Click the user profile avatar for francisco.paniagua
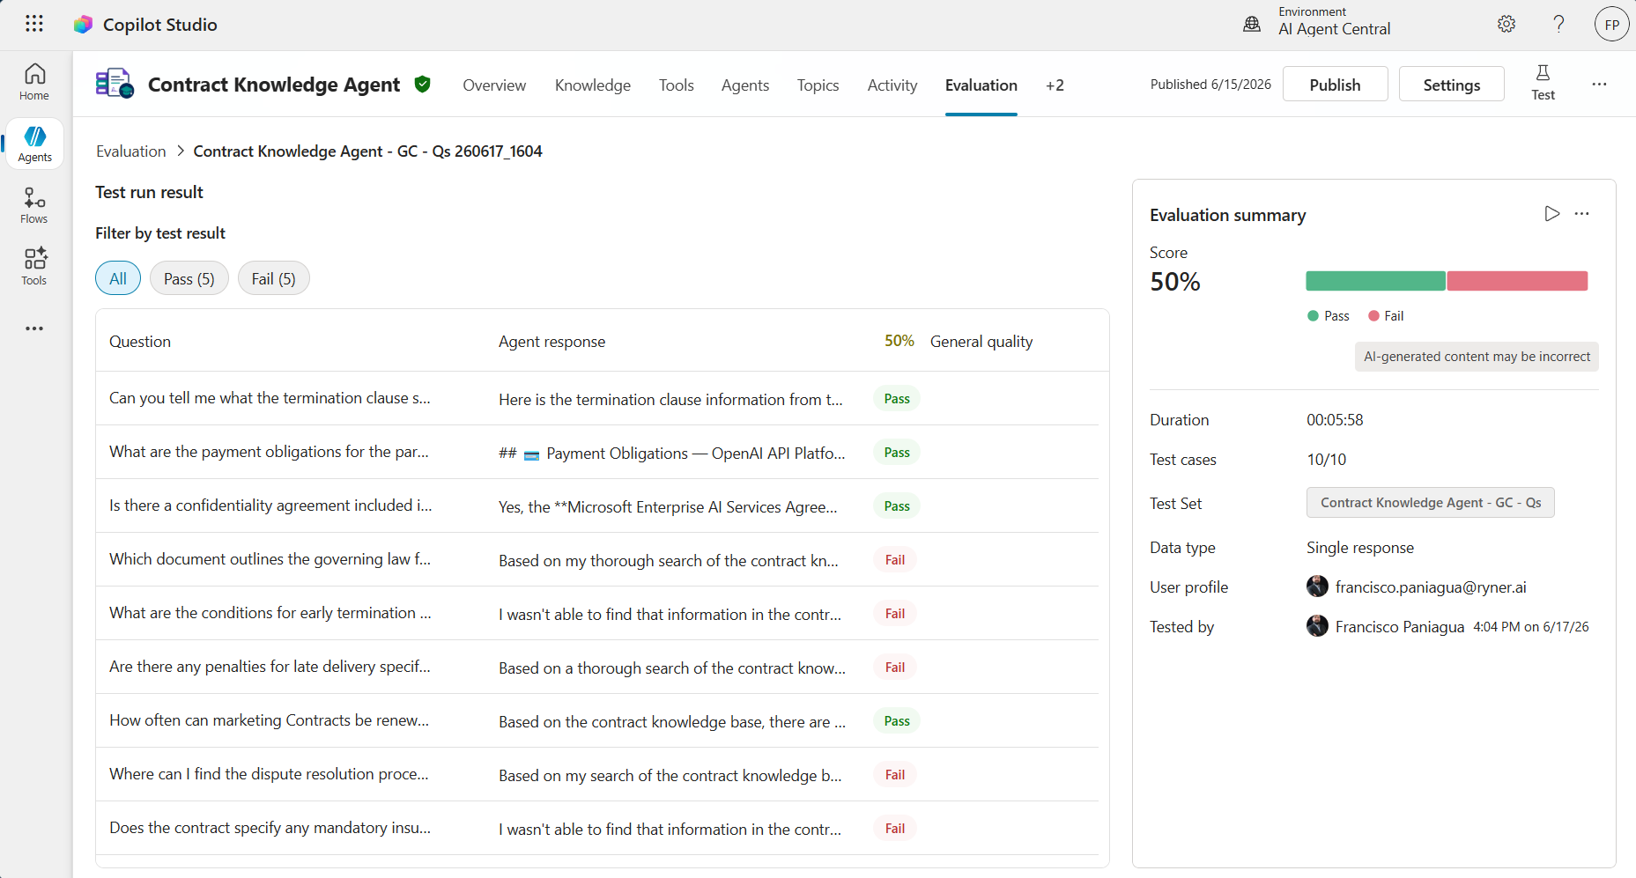The width and height of the screenshot is (1636, 878). [x=1317, y=587]
